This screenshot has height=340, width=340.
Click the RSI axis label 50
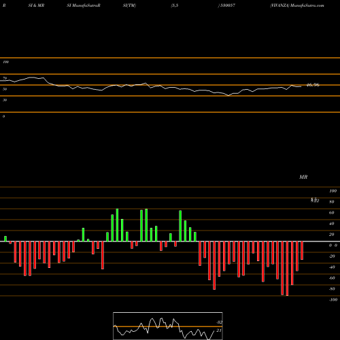(5, 89)
